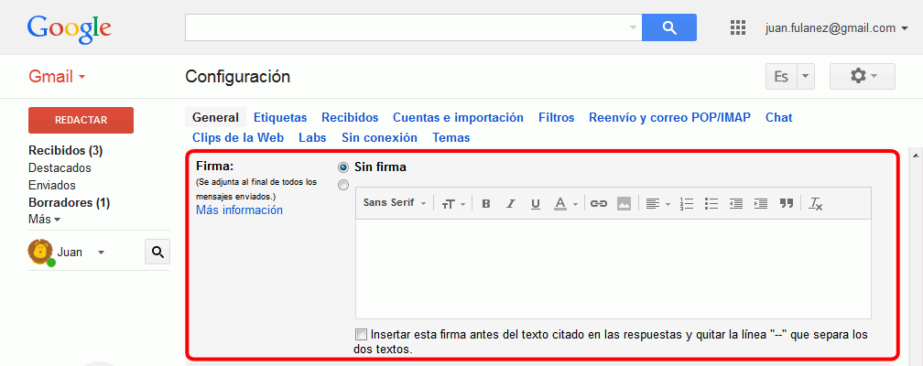Open the Sans Serif font dropdown

pos(395,203)
